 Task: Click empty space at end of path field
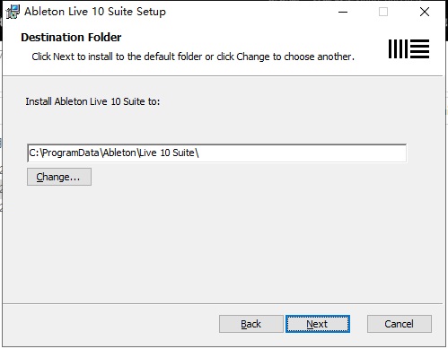click(303, 153)
